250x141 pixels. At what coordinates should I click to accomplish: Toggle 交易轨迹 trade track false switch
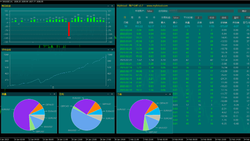coord(176,17)
